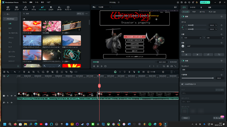
Task: Click the play button under preview
Action: (102, 66)
